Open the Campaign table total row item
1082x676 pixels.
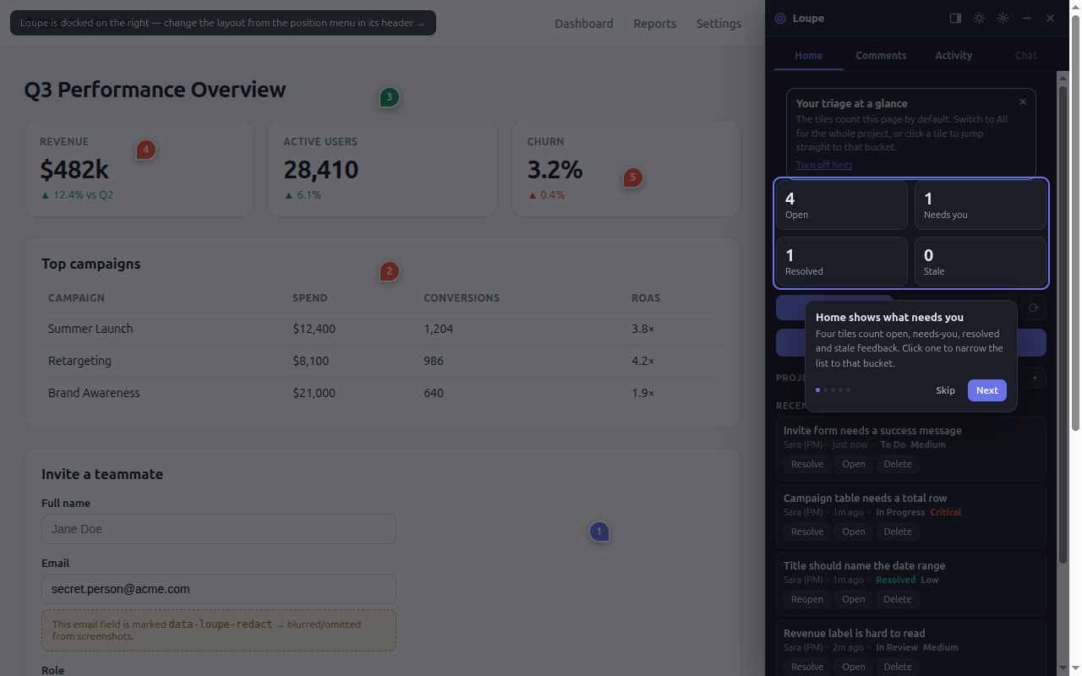[854, 532]
